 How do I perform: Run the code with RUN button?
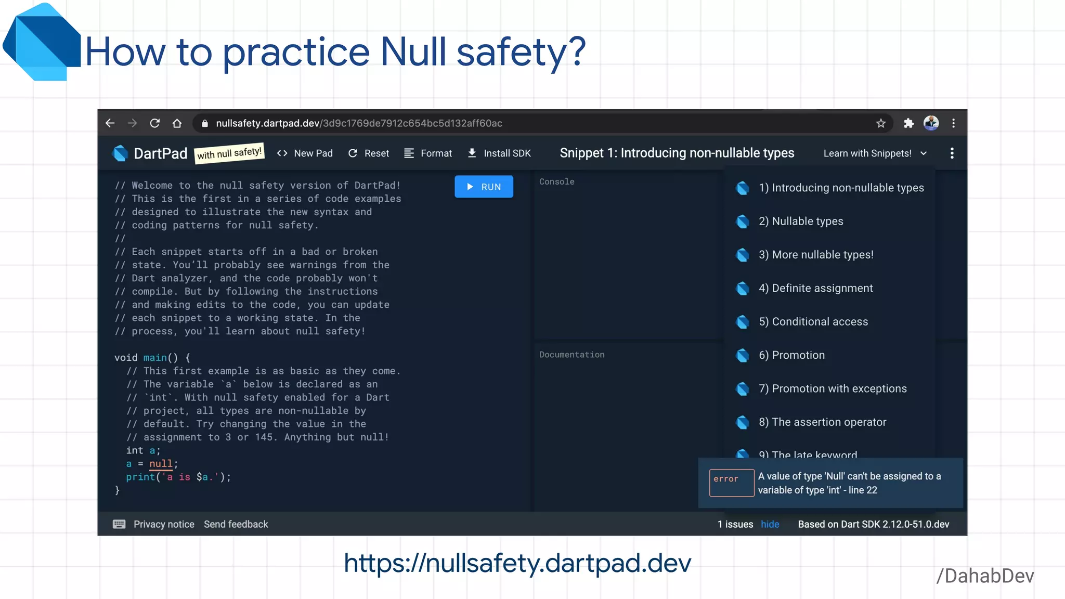click(x=484, y=187)
